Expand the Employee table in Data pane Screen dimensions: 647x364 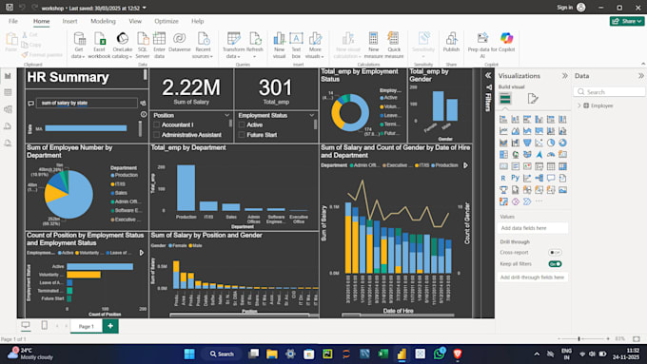[578, 105]
